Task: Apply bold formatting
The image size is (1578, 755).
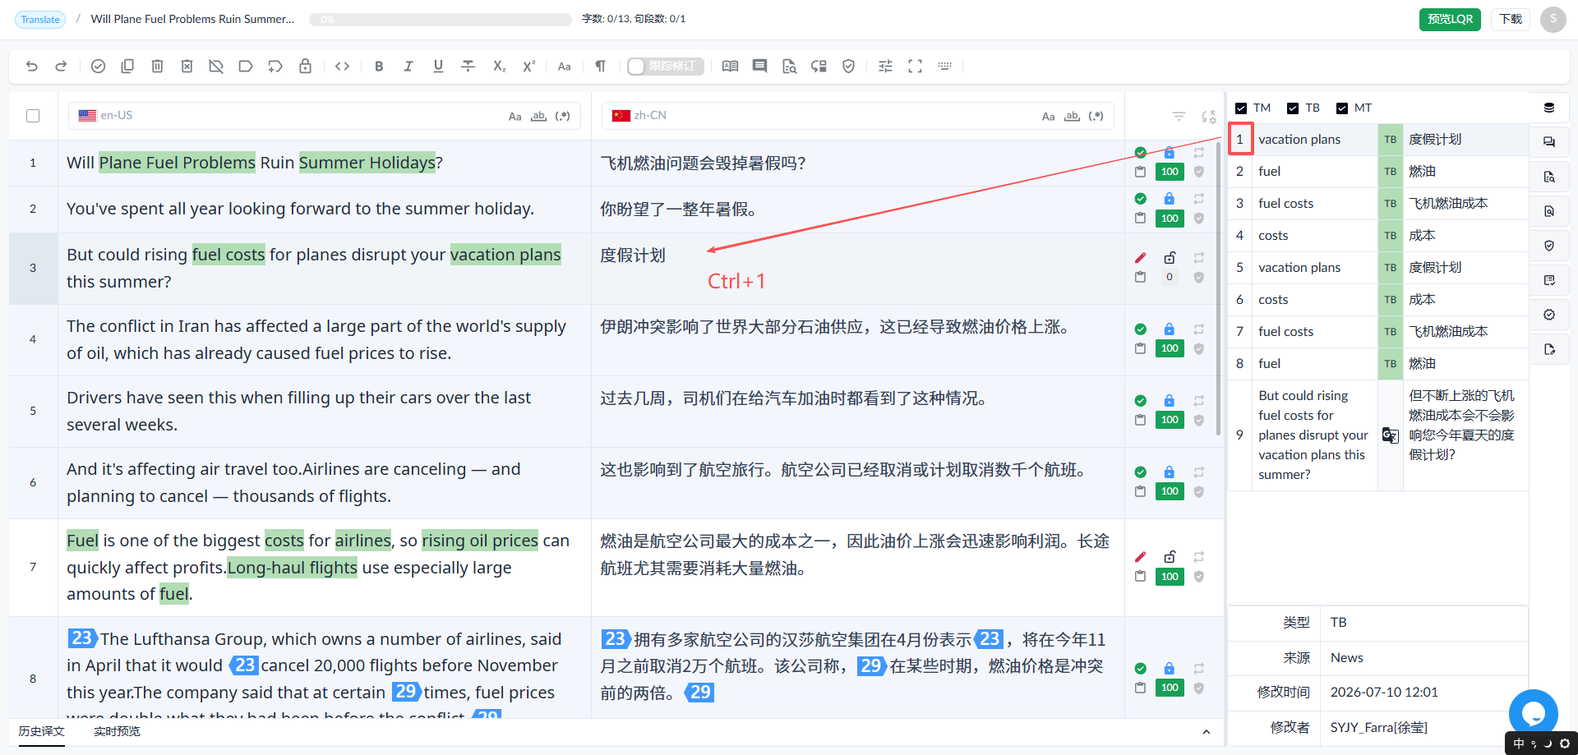Action: 379,67
